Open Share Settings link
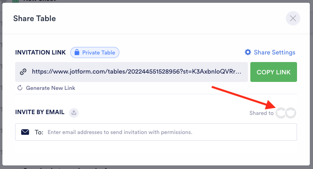This screenshot has height=169, width=313. pyautogui.click(x=274, y=52)
